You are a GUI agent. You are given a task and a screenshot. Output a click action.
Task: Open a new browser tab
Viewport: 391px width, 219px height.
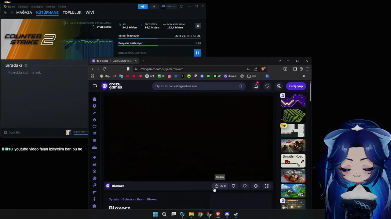[143, 61]
